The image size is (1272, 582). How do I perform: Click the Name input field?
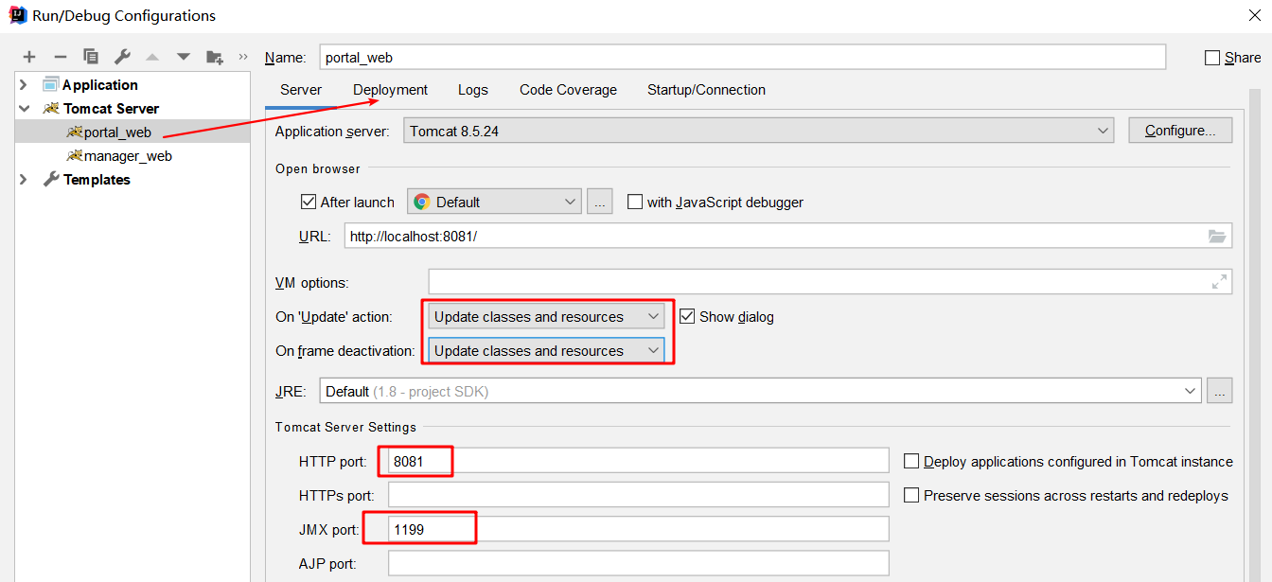(x=743, y=57)
